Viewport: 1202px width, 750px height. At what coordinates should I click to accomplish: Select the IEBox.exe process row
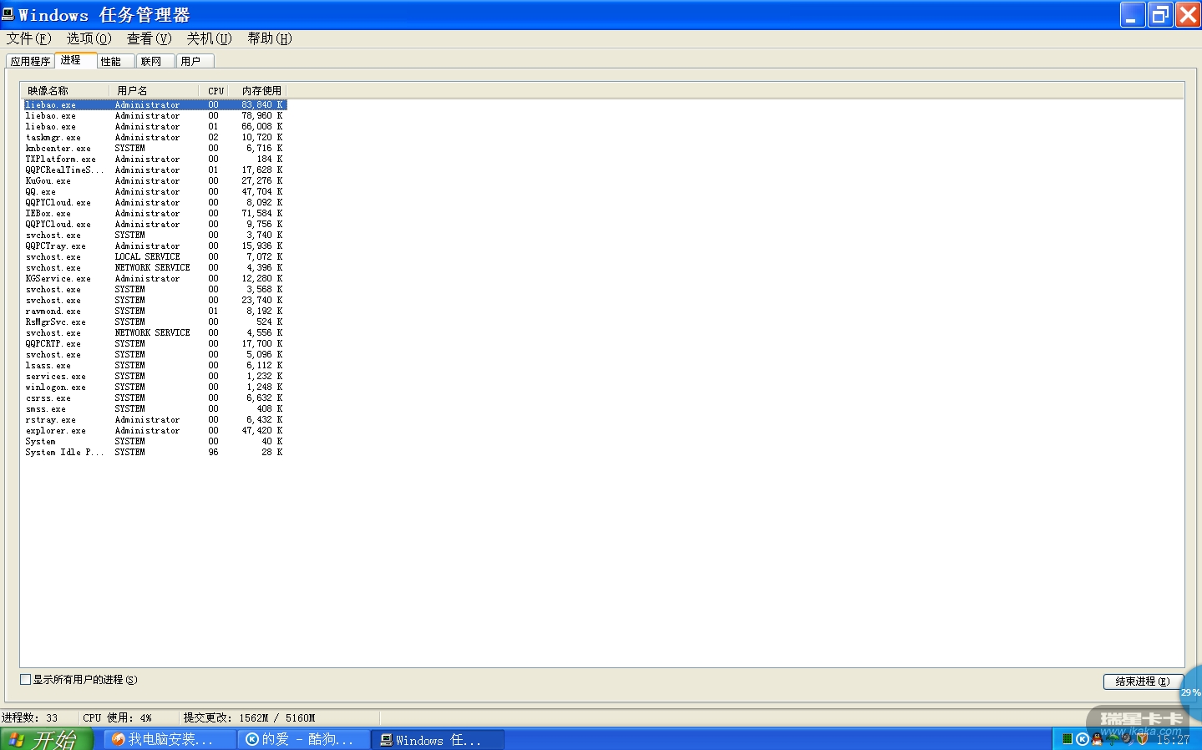[155, 213]
